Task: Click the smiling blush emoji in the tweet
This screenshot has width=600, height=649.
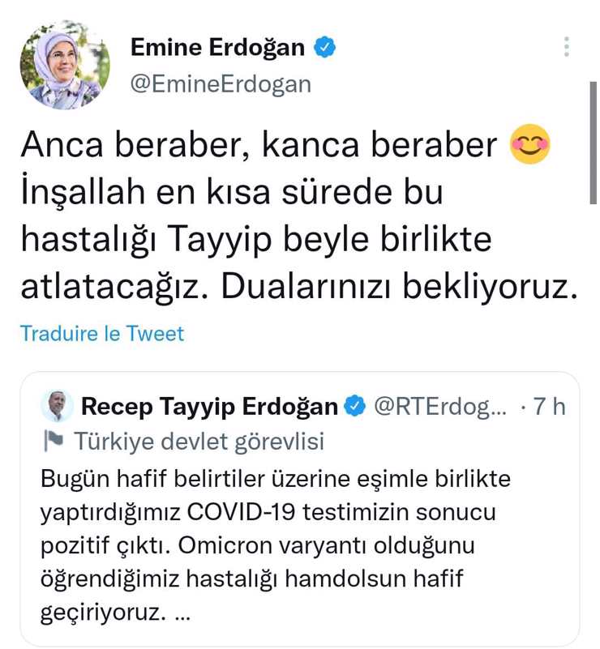Action: pyautogui.click(x=529, y=144)
